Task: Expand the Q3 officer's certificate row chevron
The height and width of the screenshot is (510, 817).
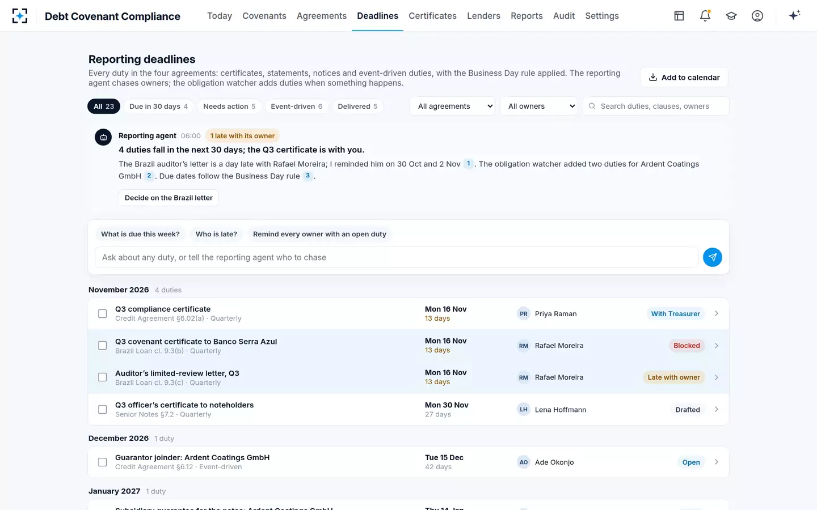Action: pos(717,409)
